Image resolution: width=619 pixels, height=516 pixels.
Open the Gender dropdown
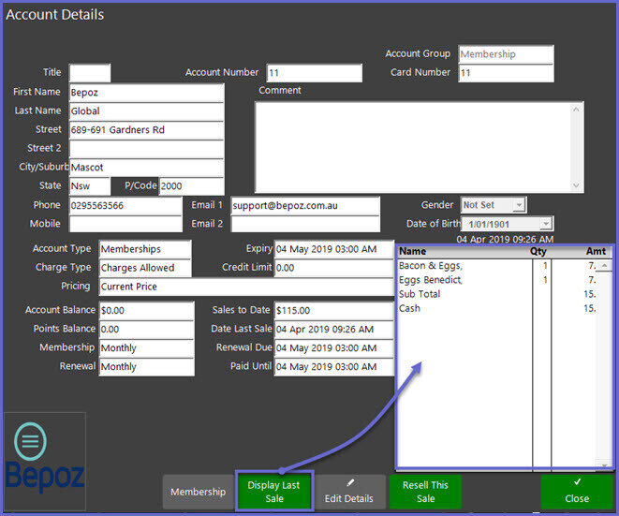(x=518, y=204)
